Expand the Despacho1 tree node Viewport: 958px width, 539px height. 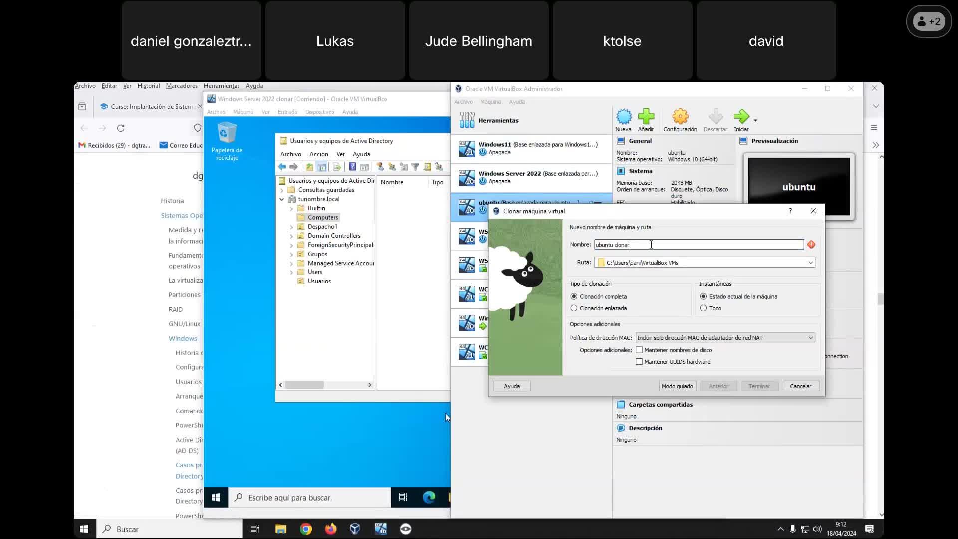292,227
